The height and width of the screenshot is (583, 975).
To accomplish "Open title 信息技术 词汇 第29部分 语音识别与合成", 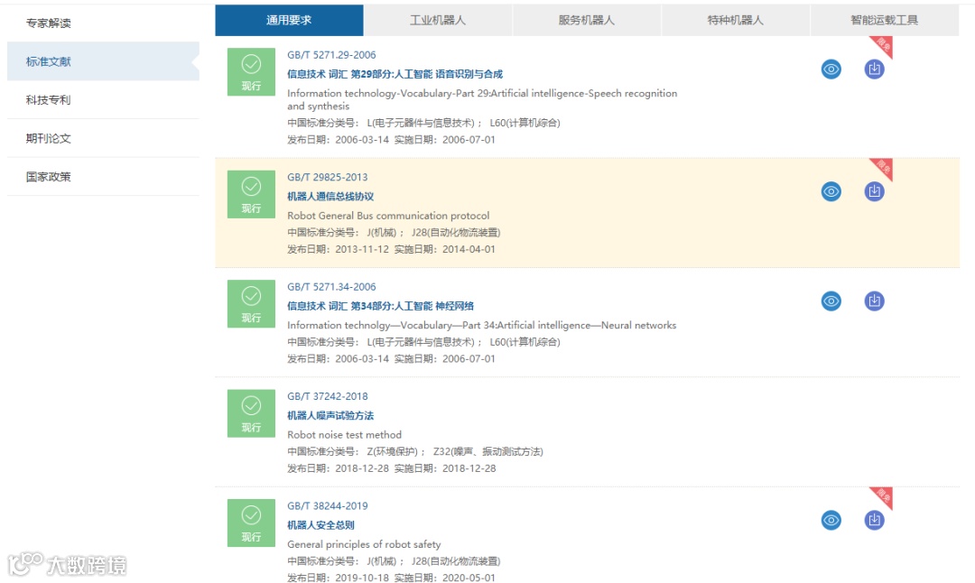I will [395, 74].
